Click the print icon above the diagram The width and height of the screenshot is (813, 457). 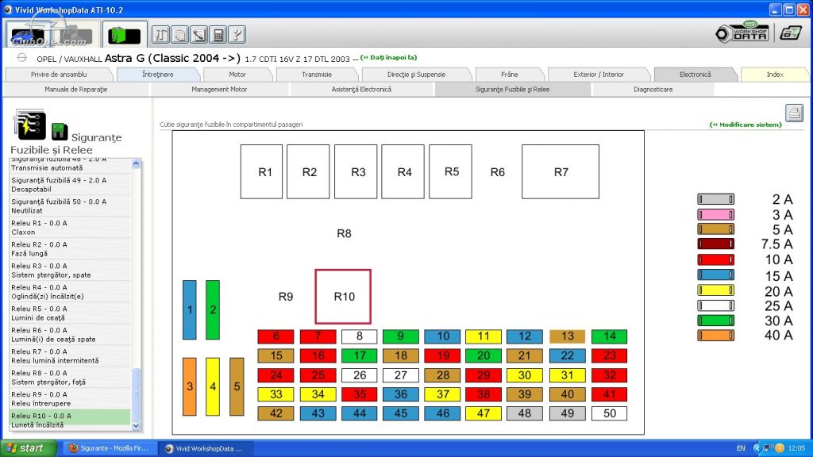click(x=794, y=113)
